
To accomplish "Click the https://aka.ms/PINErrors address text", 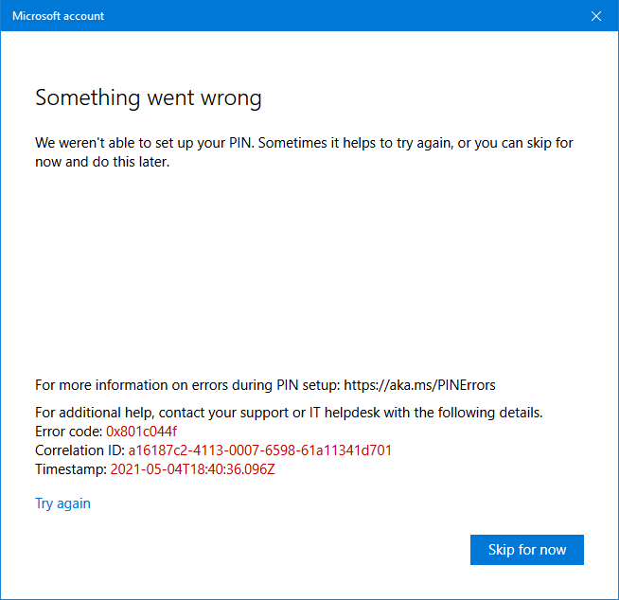I will tap(419, 385).
